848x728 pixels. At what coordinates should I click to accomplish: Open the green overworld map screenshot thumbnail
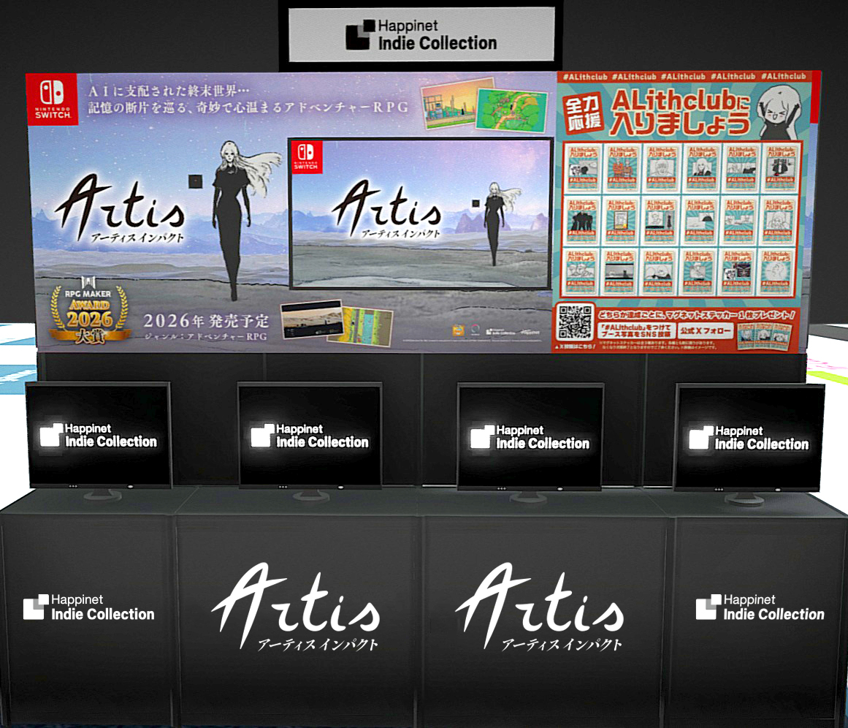tap(511, 110)
